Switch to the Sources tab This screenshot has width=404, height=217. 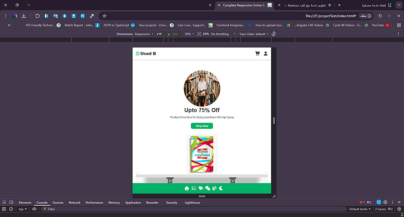click(58, 202)
